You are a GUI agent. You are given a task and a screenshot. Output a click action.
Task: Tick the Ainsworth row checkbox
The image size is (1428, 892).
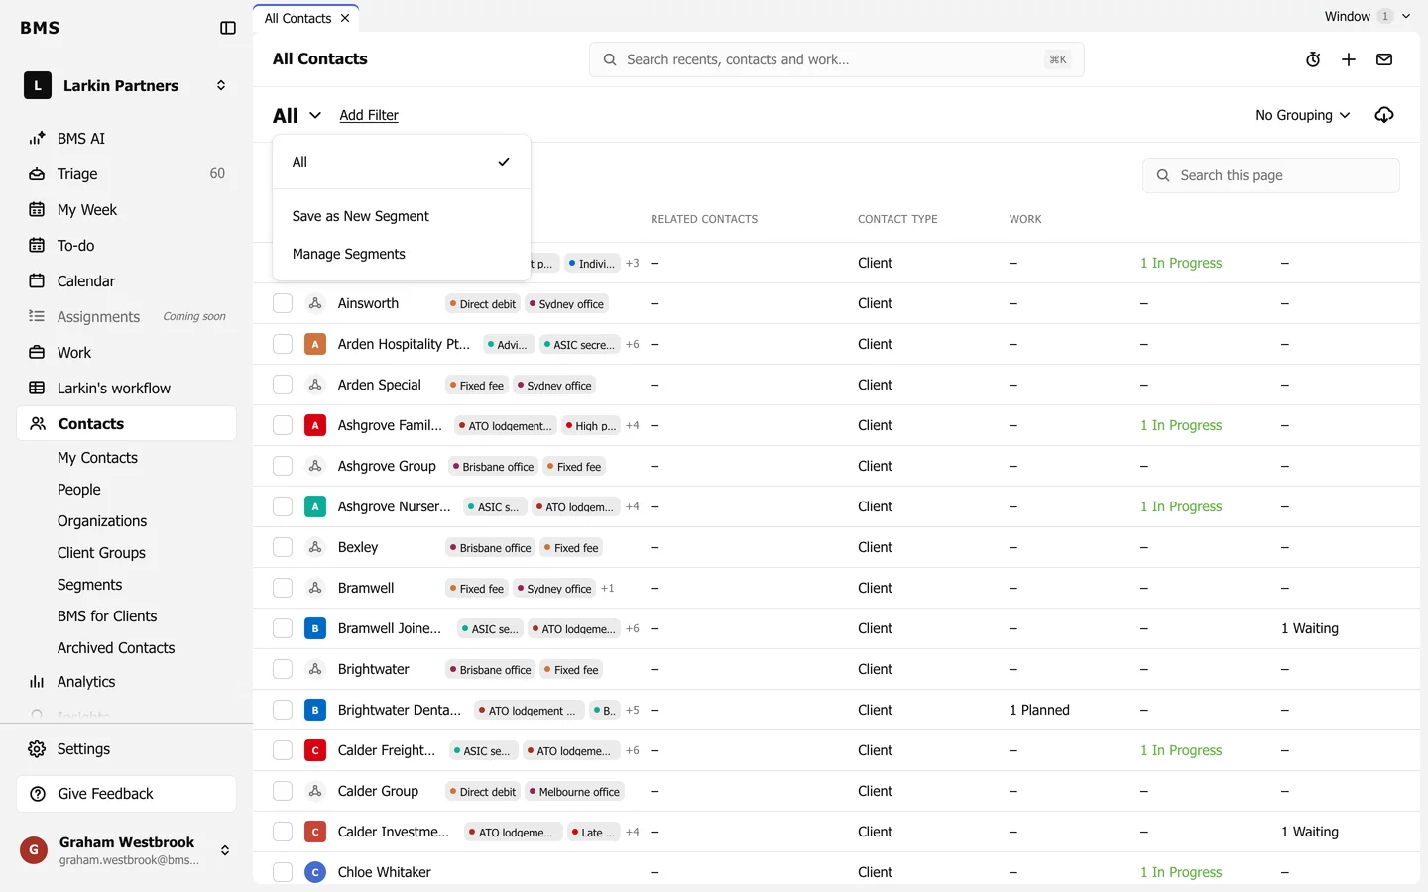coord(283,303)
